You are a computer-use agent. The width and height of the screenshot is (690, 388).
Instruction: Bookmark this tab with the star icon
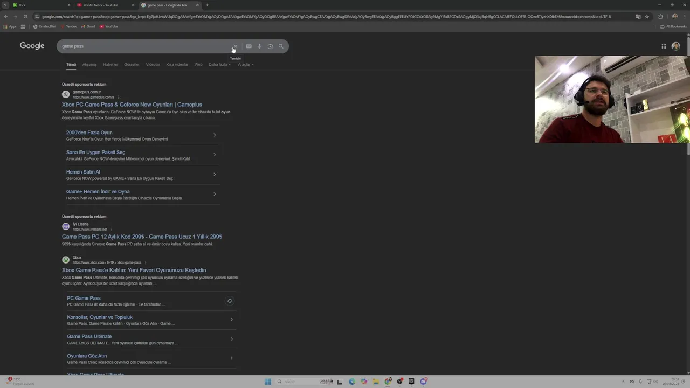tap(647, 17)
